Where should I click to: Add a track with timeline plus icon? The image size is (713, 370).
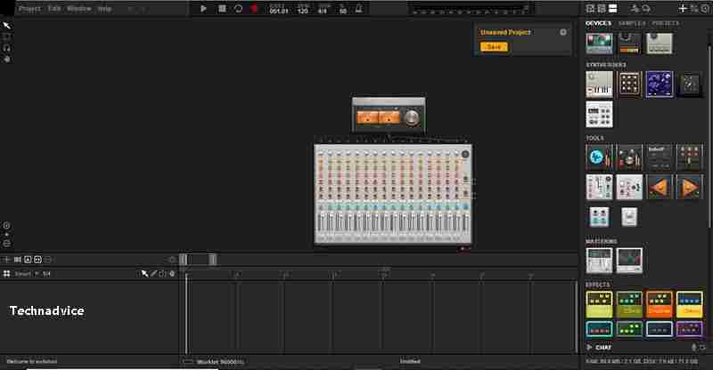click(x=7, y=260)
